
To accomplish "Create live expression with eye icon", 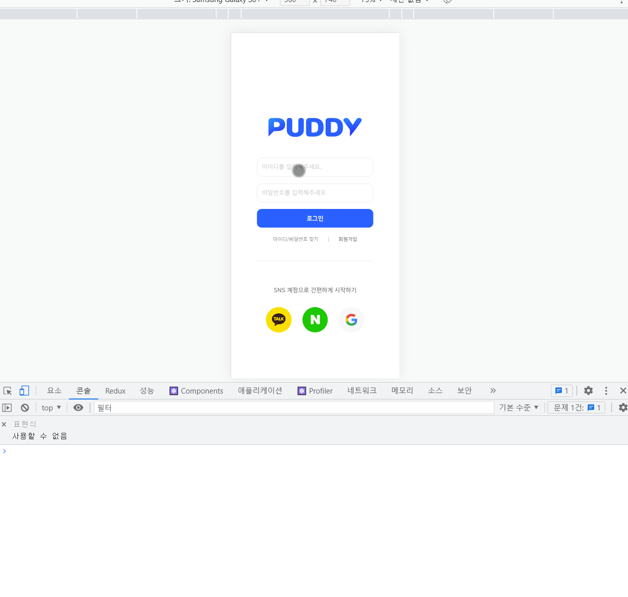I will pyautogui.click(x=78, y=408).
